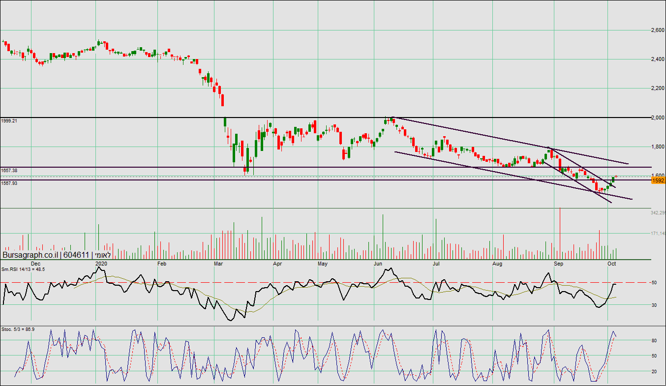
Task: Select the Apr month marker
Action: (278, 264)
